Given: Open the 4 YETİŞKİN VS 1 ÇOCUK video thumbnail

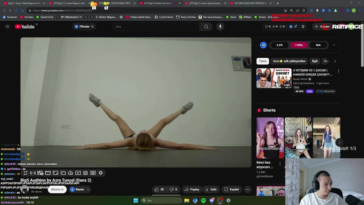Looking at the screenshot, I should tap(274, 78).
